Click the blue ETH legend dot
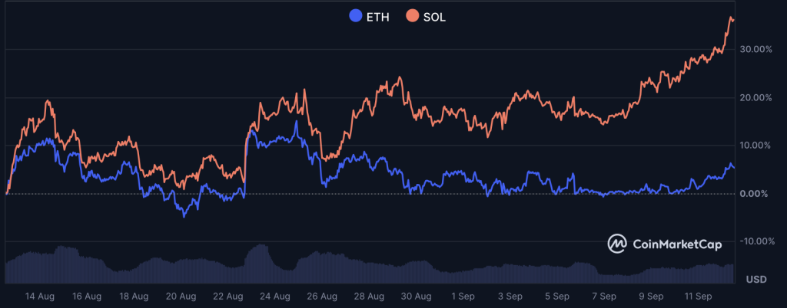 click(355, 17)
